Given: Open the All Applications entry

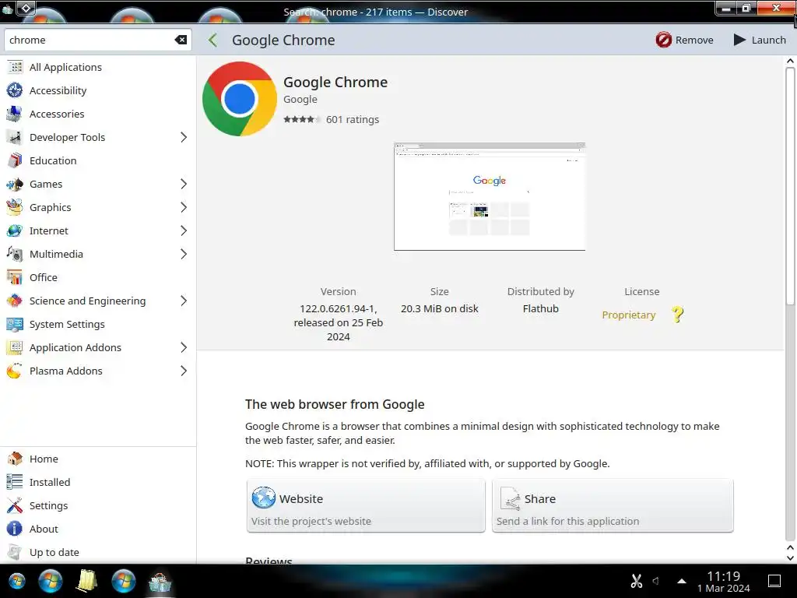Looking at the screenshot, I should (98, 67).
